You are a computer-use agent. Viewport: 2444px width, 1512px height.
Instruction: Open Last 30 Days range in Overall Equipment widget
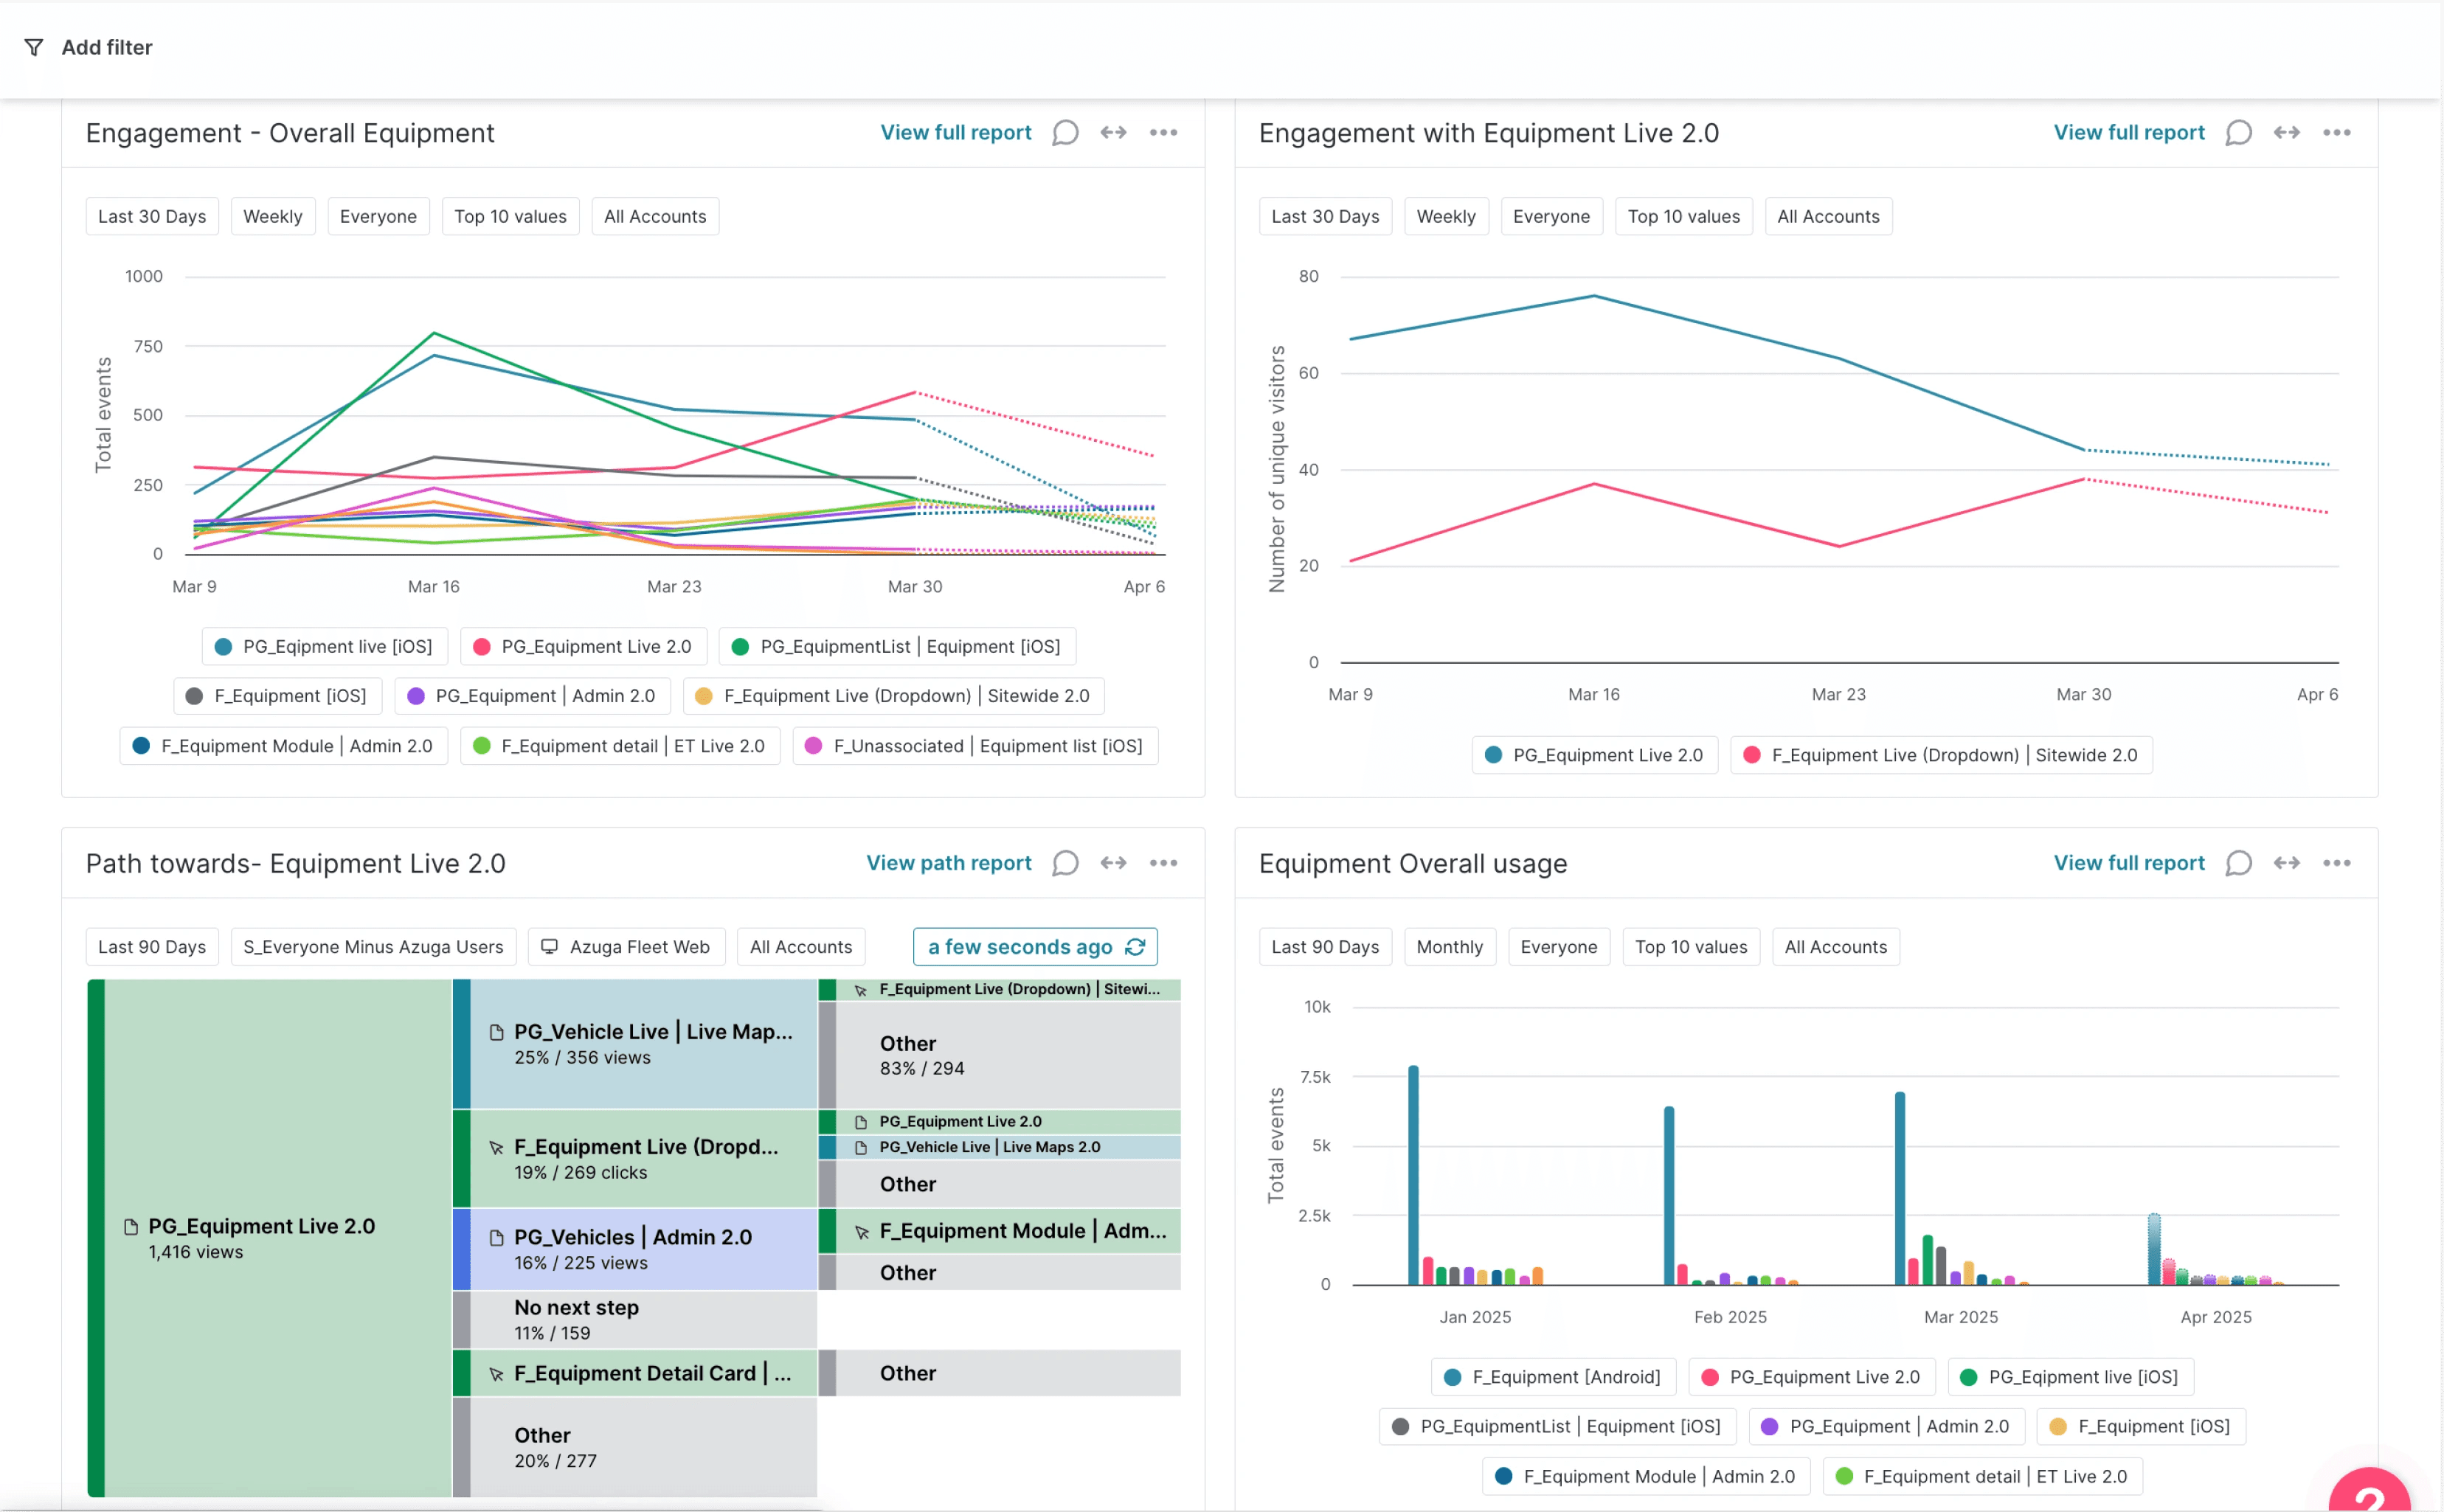(152, 217)
